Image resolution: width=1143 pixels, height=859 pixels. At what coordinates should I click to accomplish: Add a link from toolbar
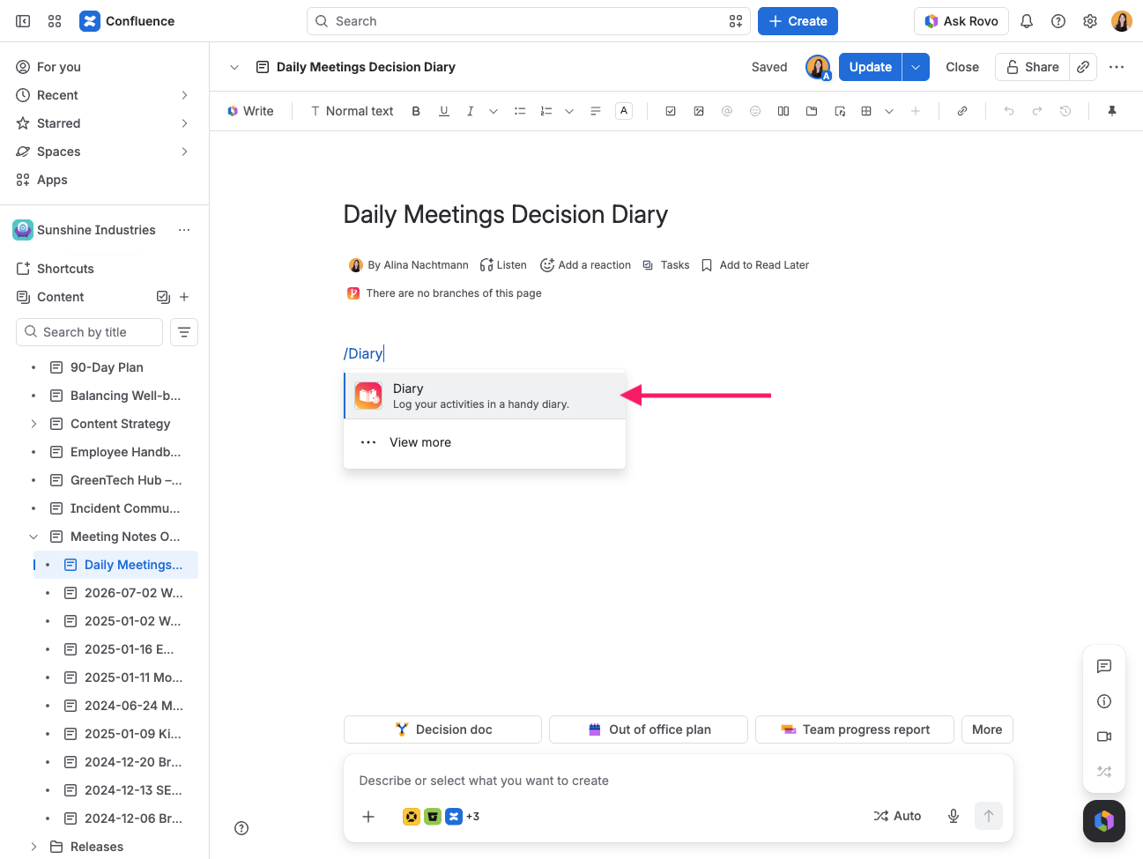tap(962, 111)
